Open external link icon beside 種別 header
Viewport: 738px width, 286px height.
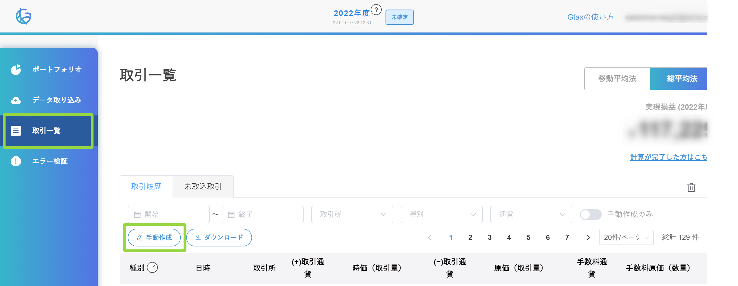152,267
